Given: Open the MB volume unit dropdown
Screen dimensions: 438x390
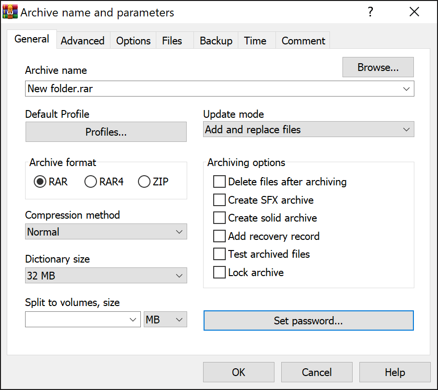Looking at the screenshot, I should click(x=165, y=319).
